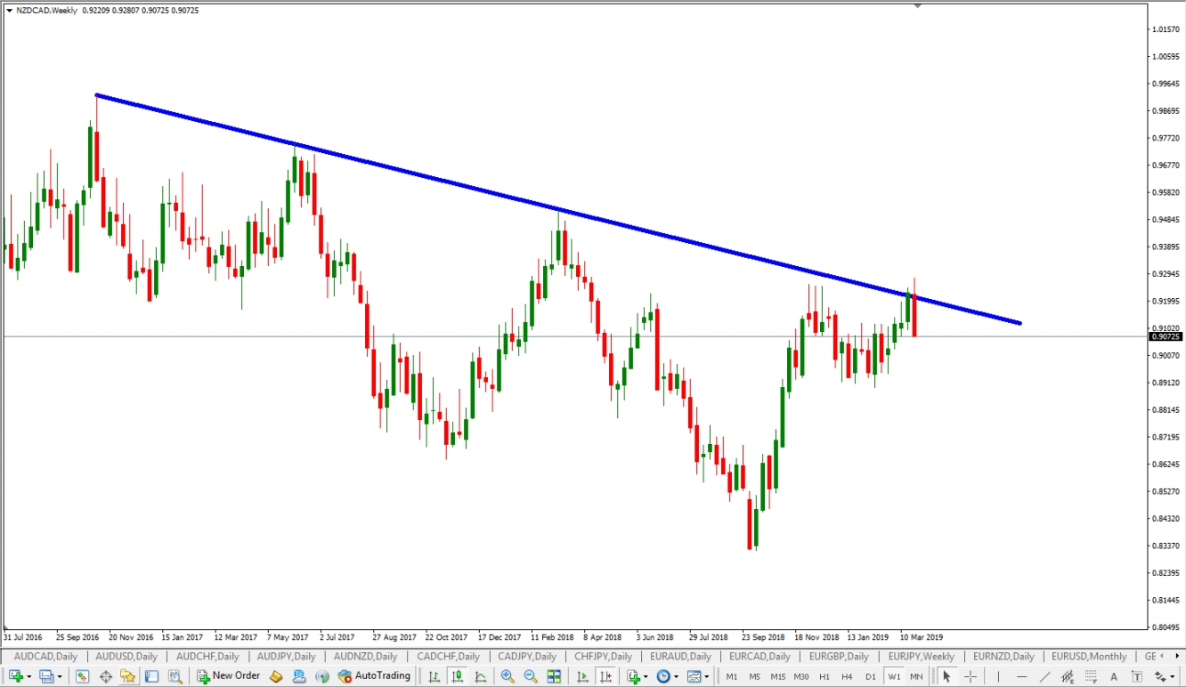
Task: Switch to the EURUSD,Monthly chart tab
Action: click(1088, 657)
